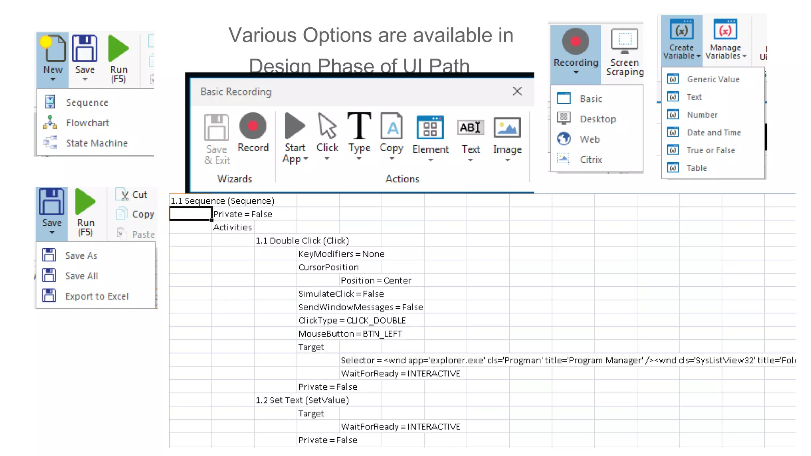Expand the Create Variable dropdown arrow
Image resolution: width=811 pixels, height=456 pixels.
pos(698,56)
